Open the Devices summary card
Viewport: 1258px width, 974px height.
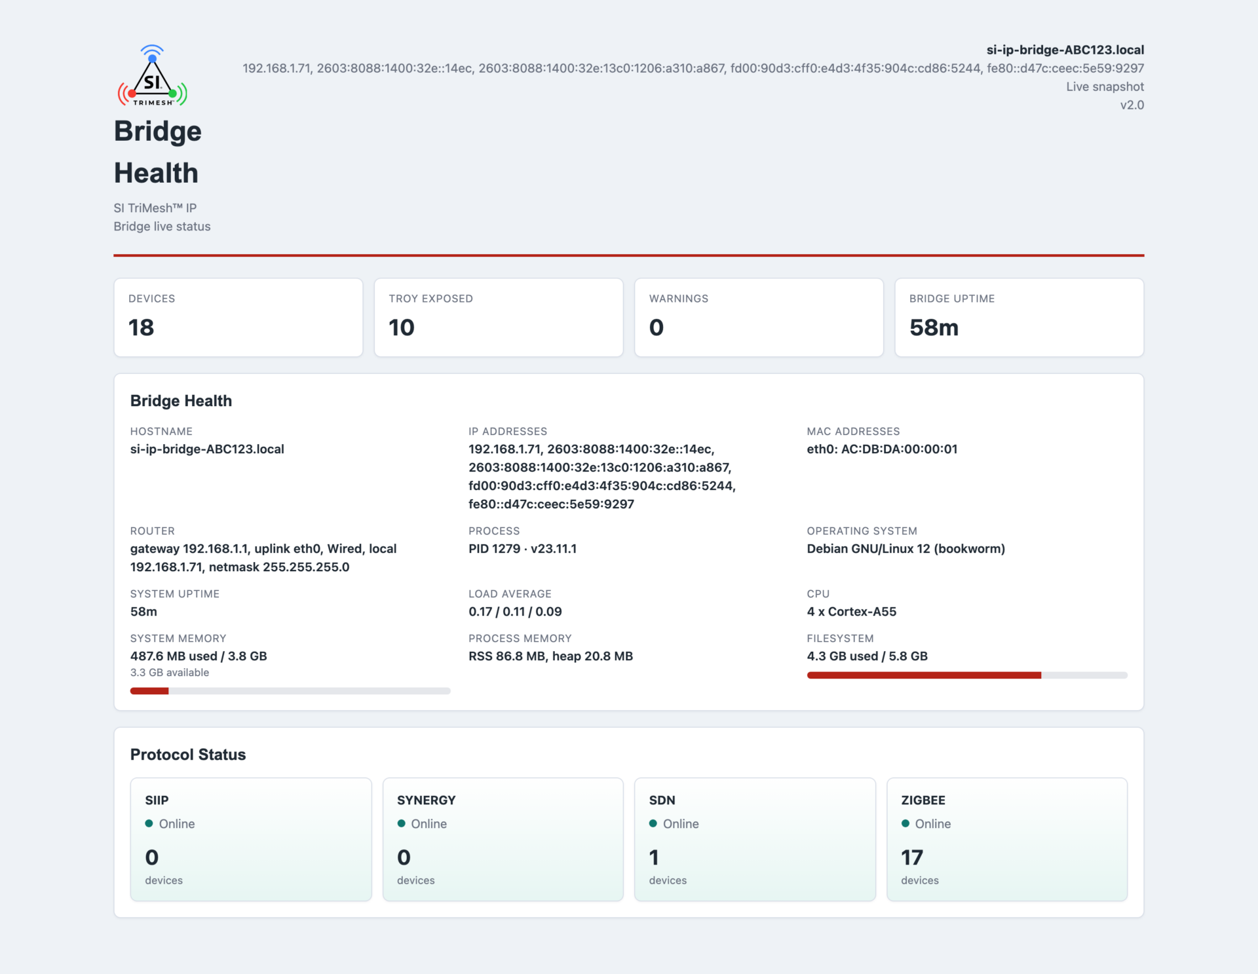[x=238, y=318]
